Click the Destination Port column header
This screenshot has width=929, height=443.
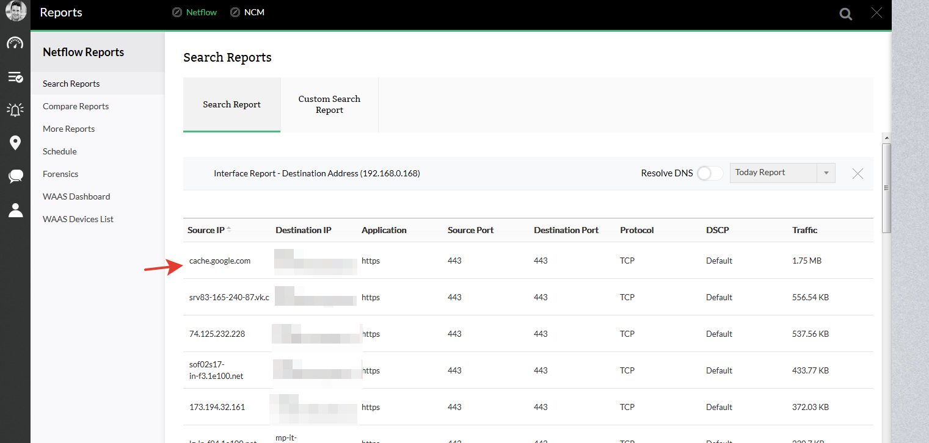566,230
